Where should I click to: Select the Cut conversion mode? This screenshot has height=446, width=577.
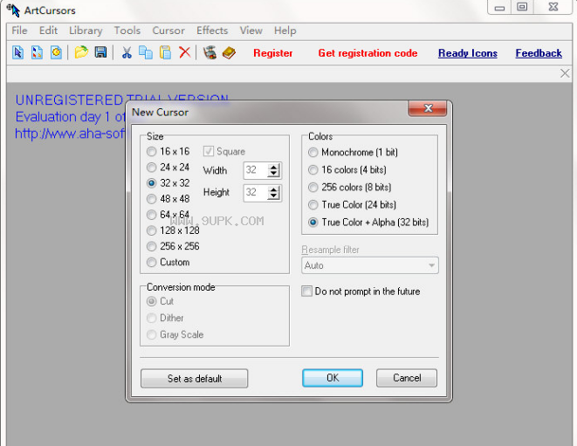click(160, 301)
